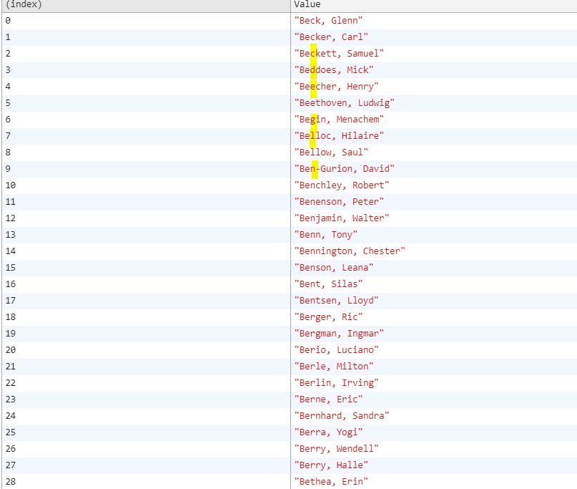The width and height of the screenshot is (577, 489).
Task: Select the "Bennington, Chester" value
Action: (350, 251)
